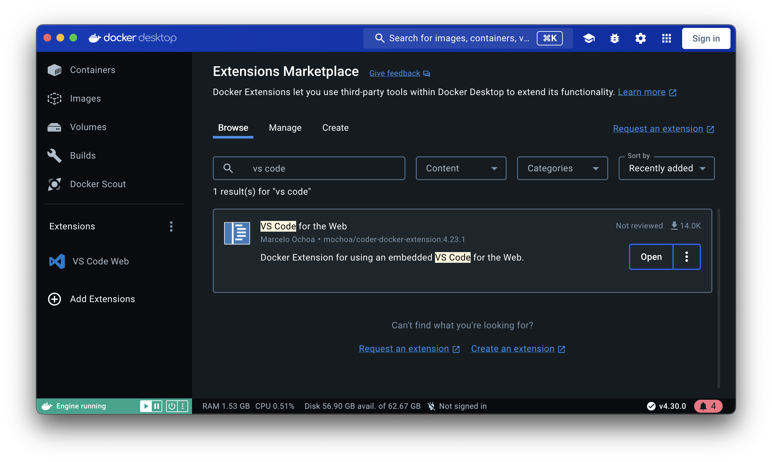The width and height of the screenshot is (772, 462).
Task: Resume the engine with the play button
Action: (146, 406)
